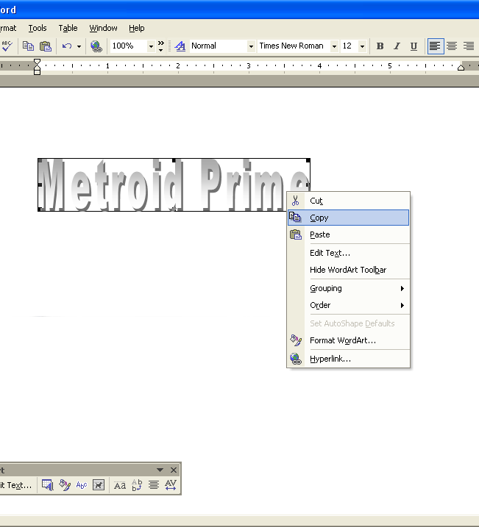Open WordArt Shape picker
This screenshot has height=527, width=479.
(82, 485)
